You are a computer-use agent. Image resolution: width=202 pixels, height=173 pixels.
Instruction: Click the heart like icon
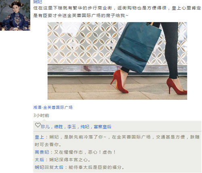[38, 125]
